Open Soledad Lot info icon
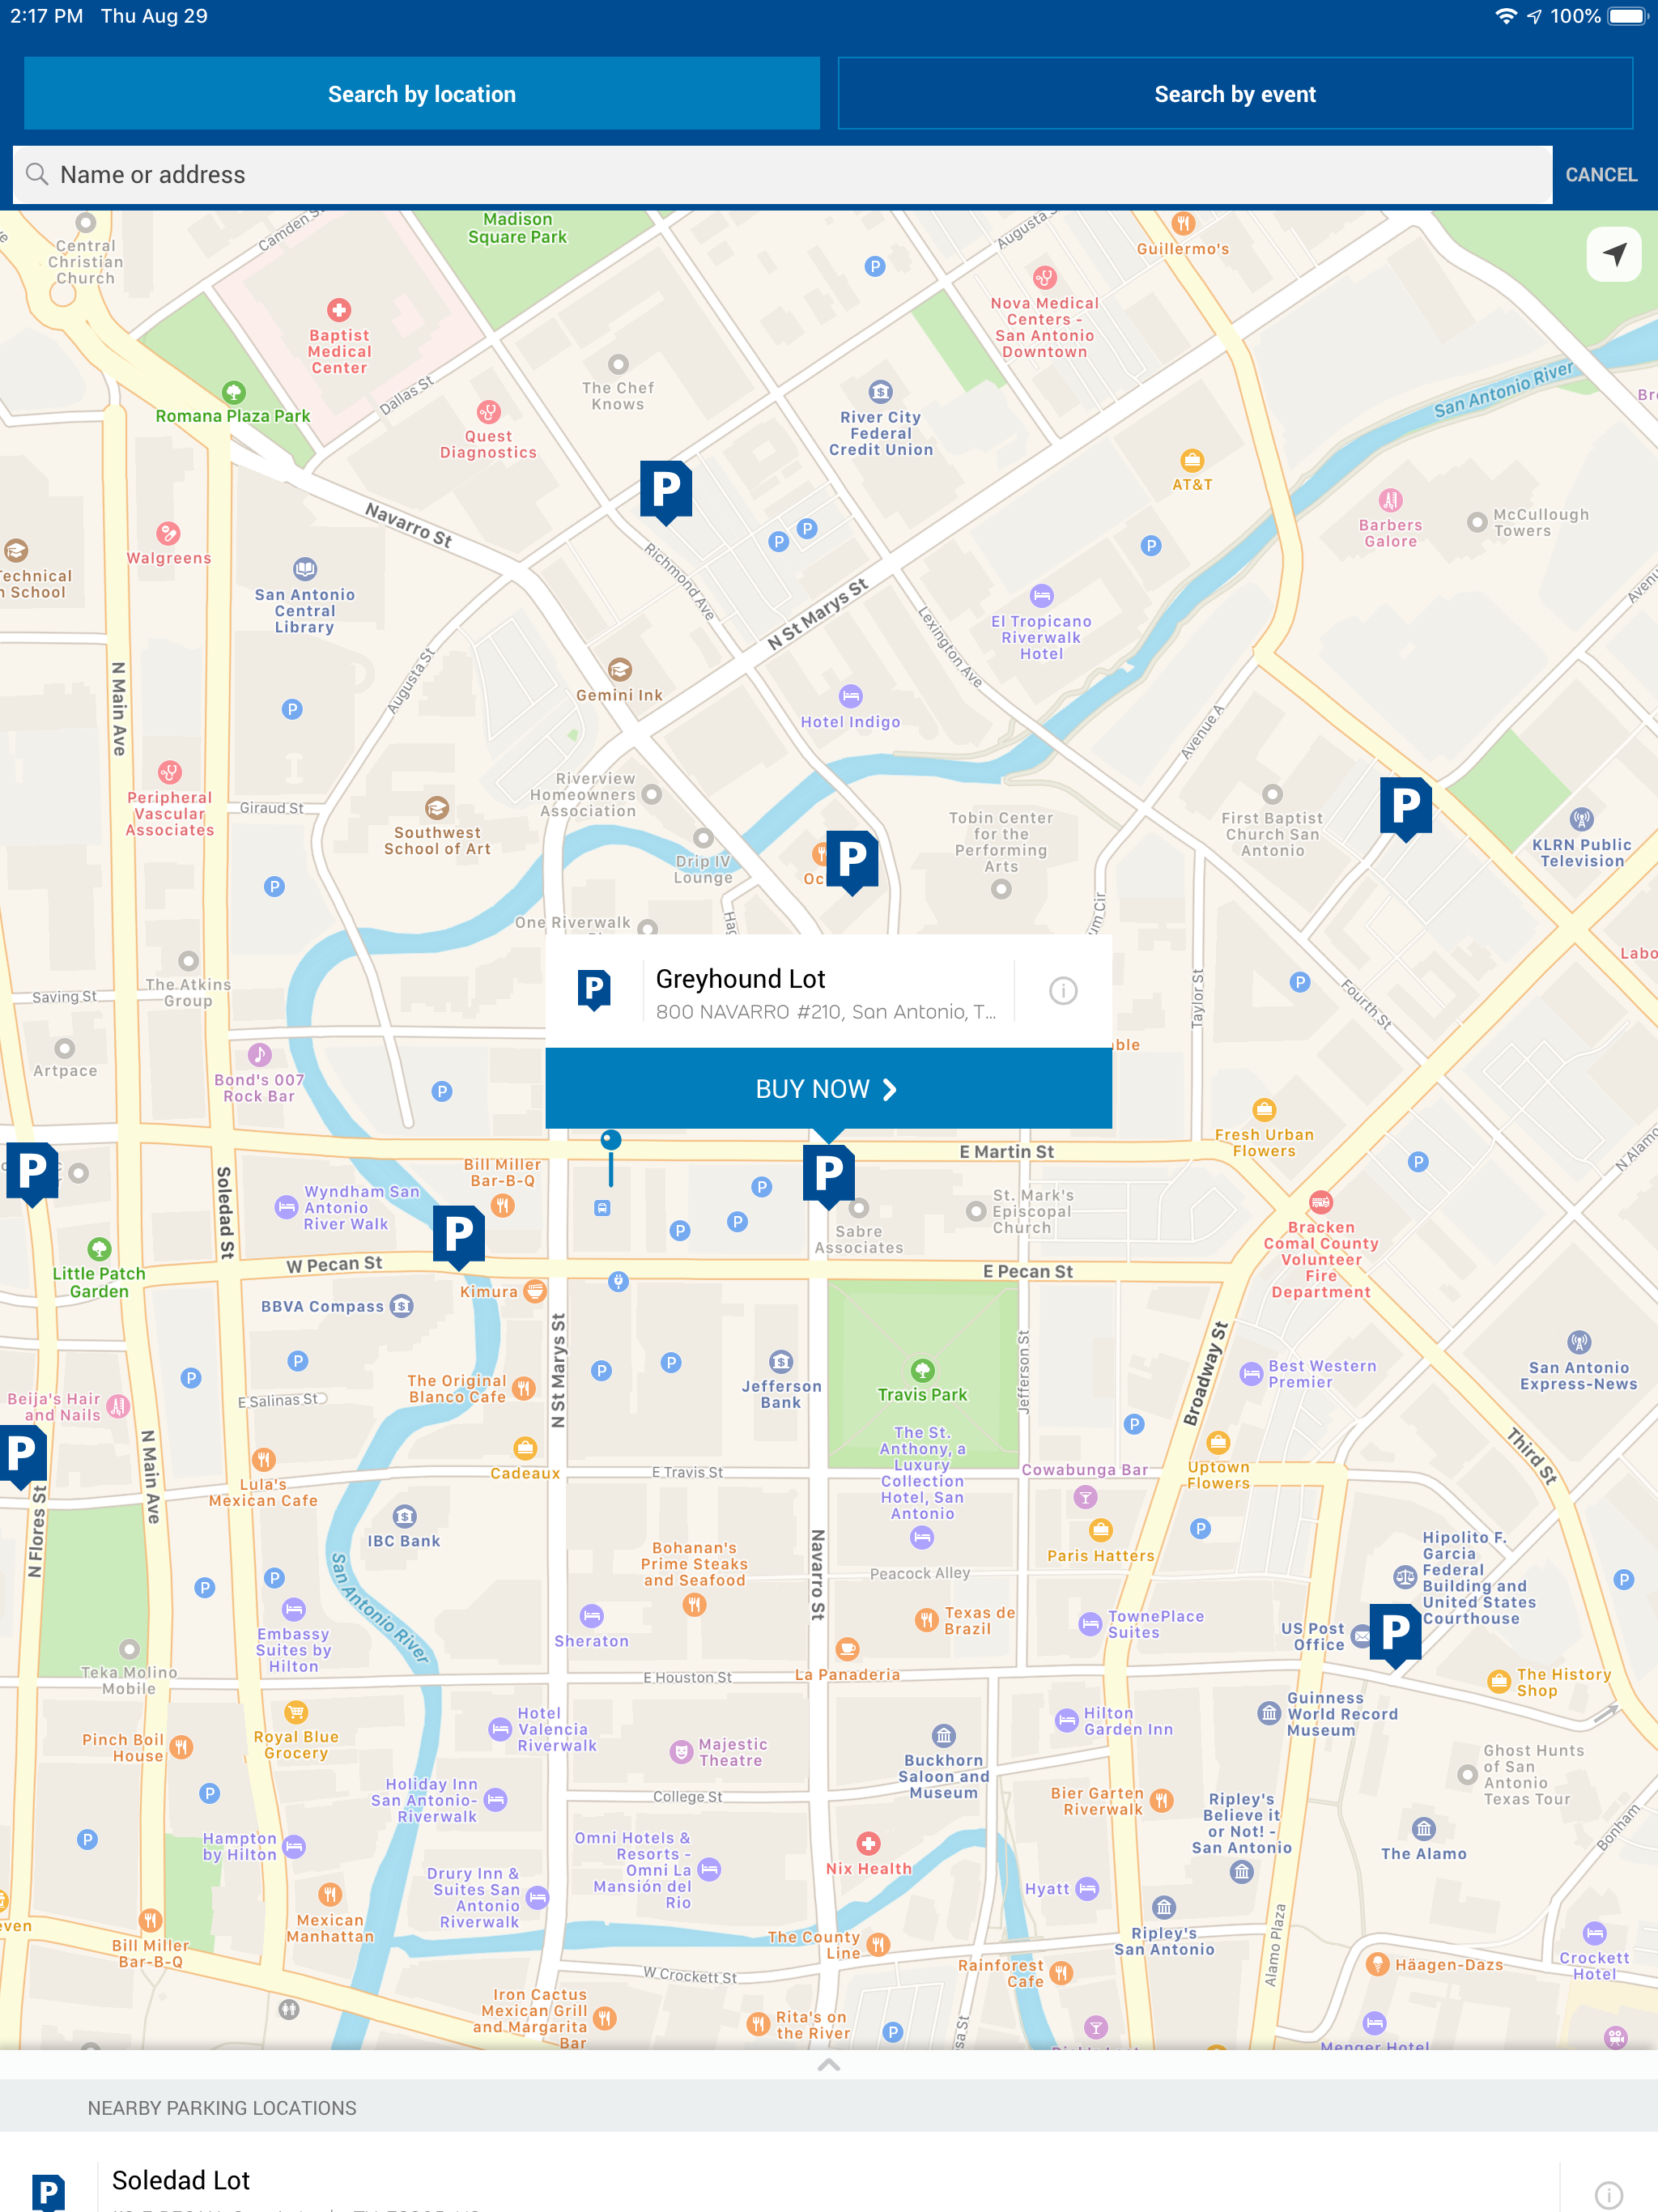The width and height of the screenshot is (1658, 2212). click(x=1607, y=2194)
